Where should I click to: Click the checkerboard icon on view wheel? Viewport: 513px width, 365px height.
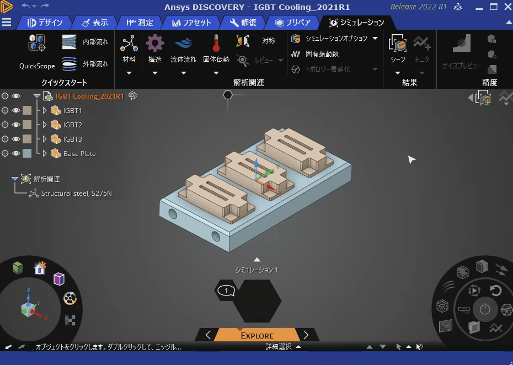click(x=70, y=320)
